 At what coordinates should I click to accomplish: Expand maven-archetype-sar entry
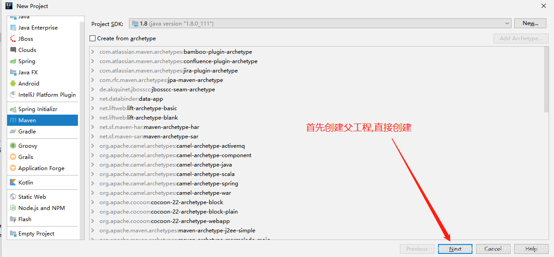[93, 137]
